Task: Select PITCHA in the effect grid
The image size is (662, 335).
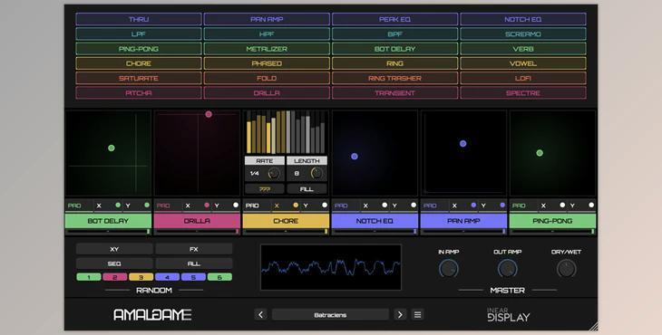Action: [x=139, y=93]
